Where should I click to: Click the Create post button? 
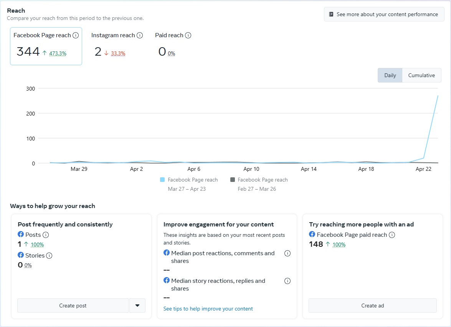[73, 306]
